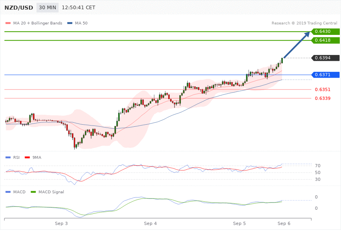The width and height of the screenshot is (341, 231).
Task: Click Research © 2019 Trading Central credit
Action: (304, 23)
